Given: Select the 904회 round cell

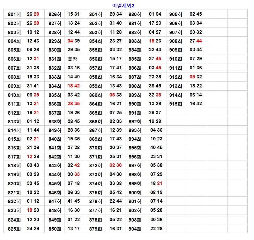Looking at the screenshot, I should click(x=135, y=229).
